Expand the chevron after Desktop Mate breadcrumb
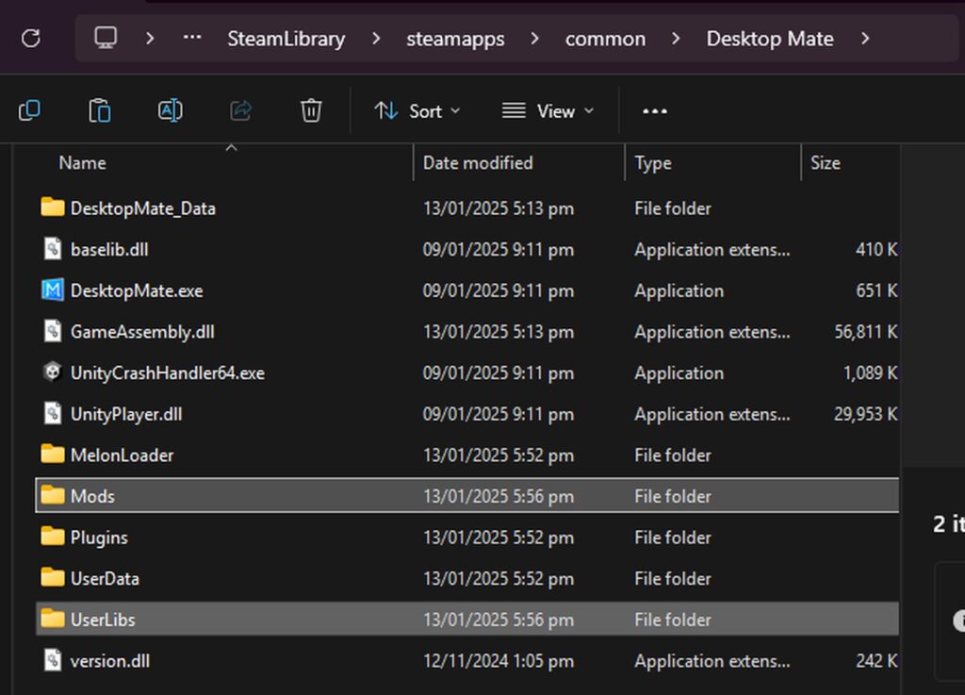 click(865, 39)
